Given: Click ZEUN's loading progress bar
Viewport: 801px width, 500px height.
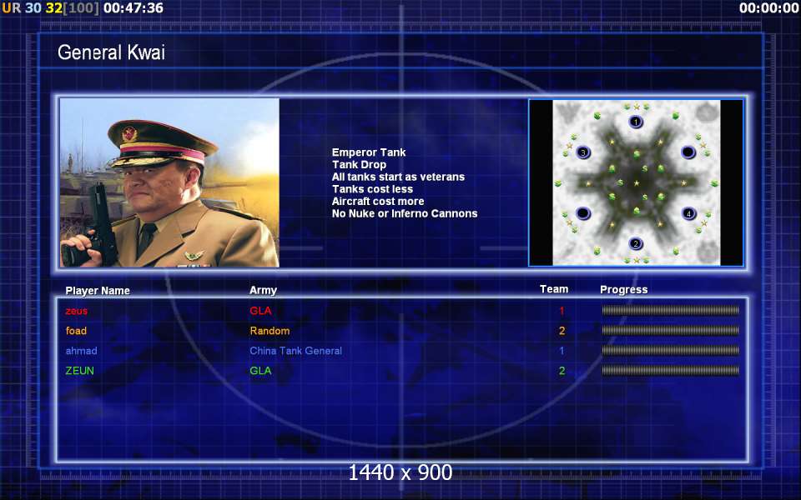Looking at the screenshot, I should click(x=670, y=370).
